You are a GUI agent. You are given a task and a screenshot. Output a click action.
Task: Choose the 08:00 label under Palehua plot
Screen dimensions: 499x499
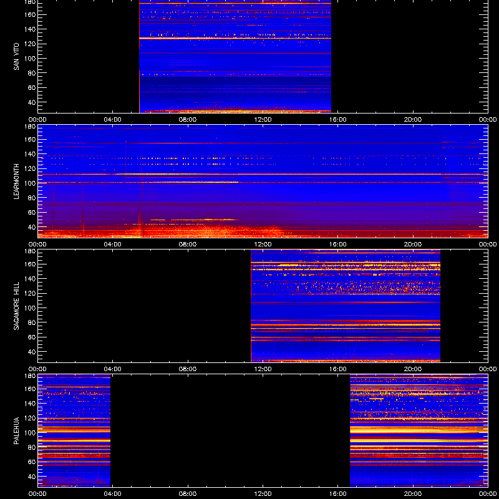tap(188, 494)
